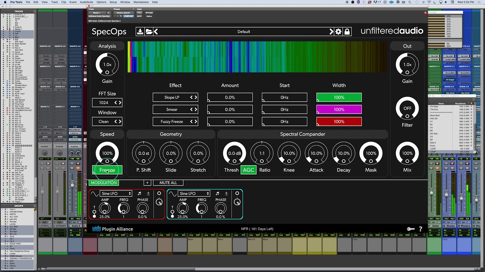Toggle the COMPARE button

coord(128,16)
